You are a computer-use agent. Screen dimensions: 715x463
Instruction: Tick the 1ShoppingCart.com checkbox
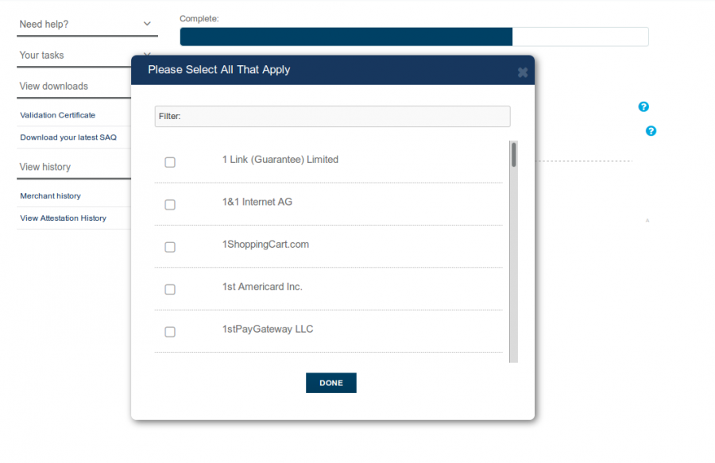[x=170, y=247]
